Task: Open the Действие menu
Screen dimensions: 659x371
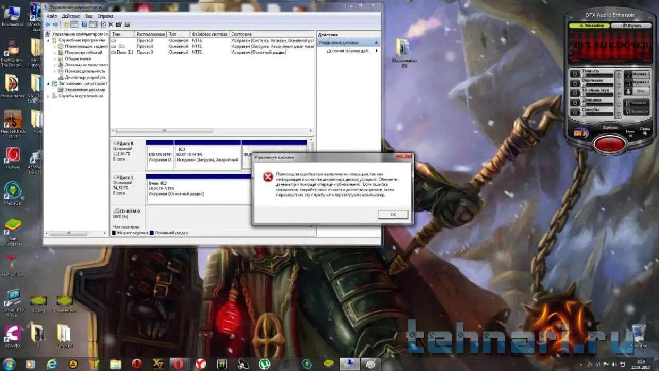Action: coord(70,16)
